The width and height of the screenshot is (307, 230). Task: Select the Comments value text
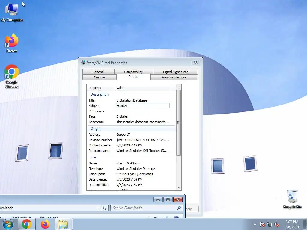(142, 122)
